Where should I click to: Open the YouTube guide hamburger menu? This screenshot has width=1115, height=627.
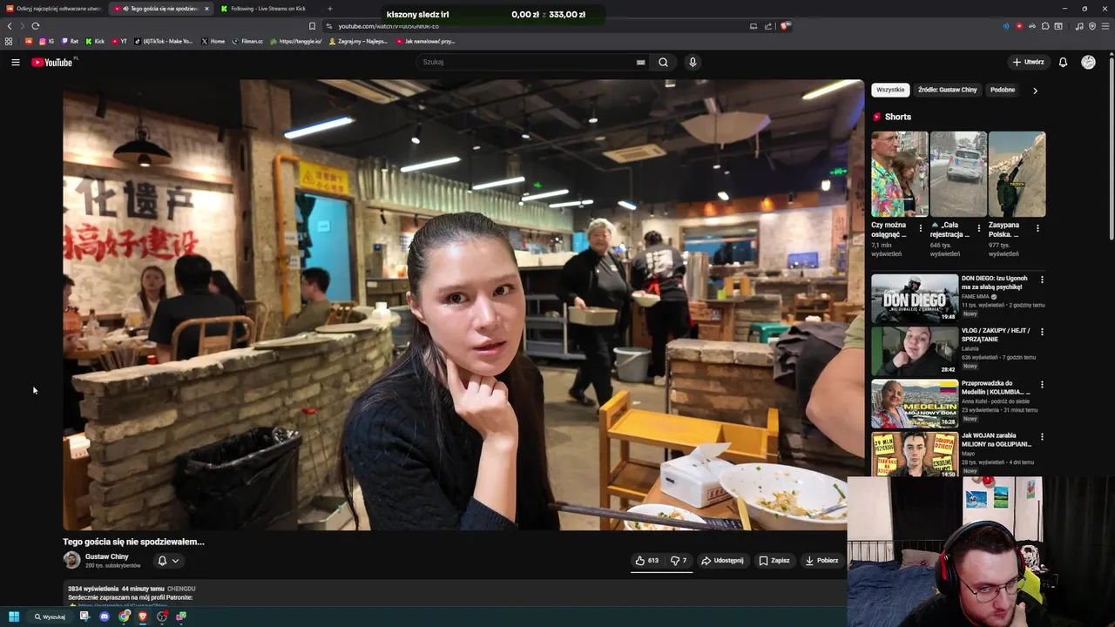[15, 62]
